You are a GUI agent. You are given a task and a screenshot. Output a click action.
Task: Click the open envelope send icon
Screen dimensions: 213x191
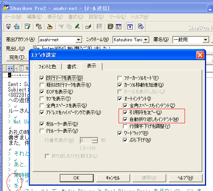pos(17,26)
